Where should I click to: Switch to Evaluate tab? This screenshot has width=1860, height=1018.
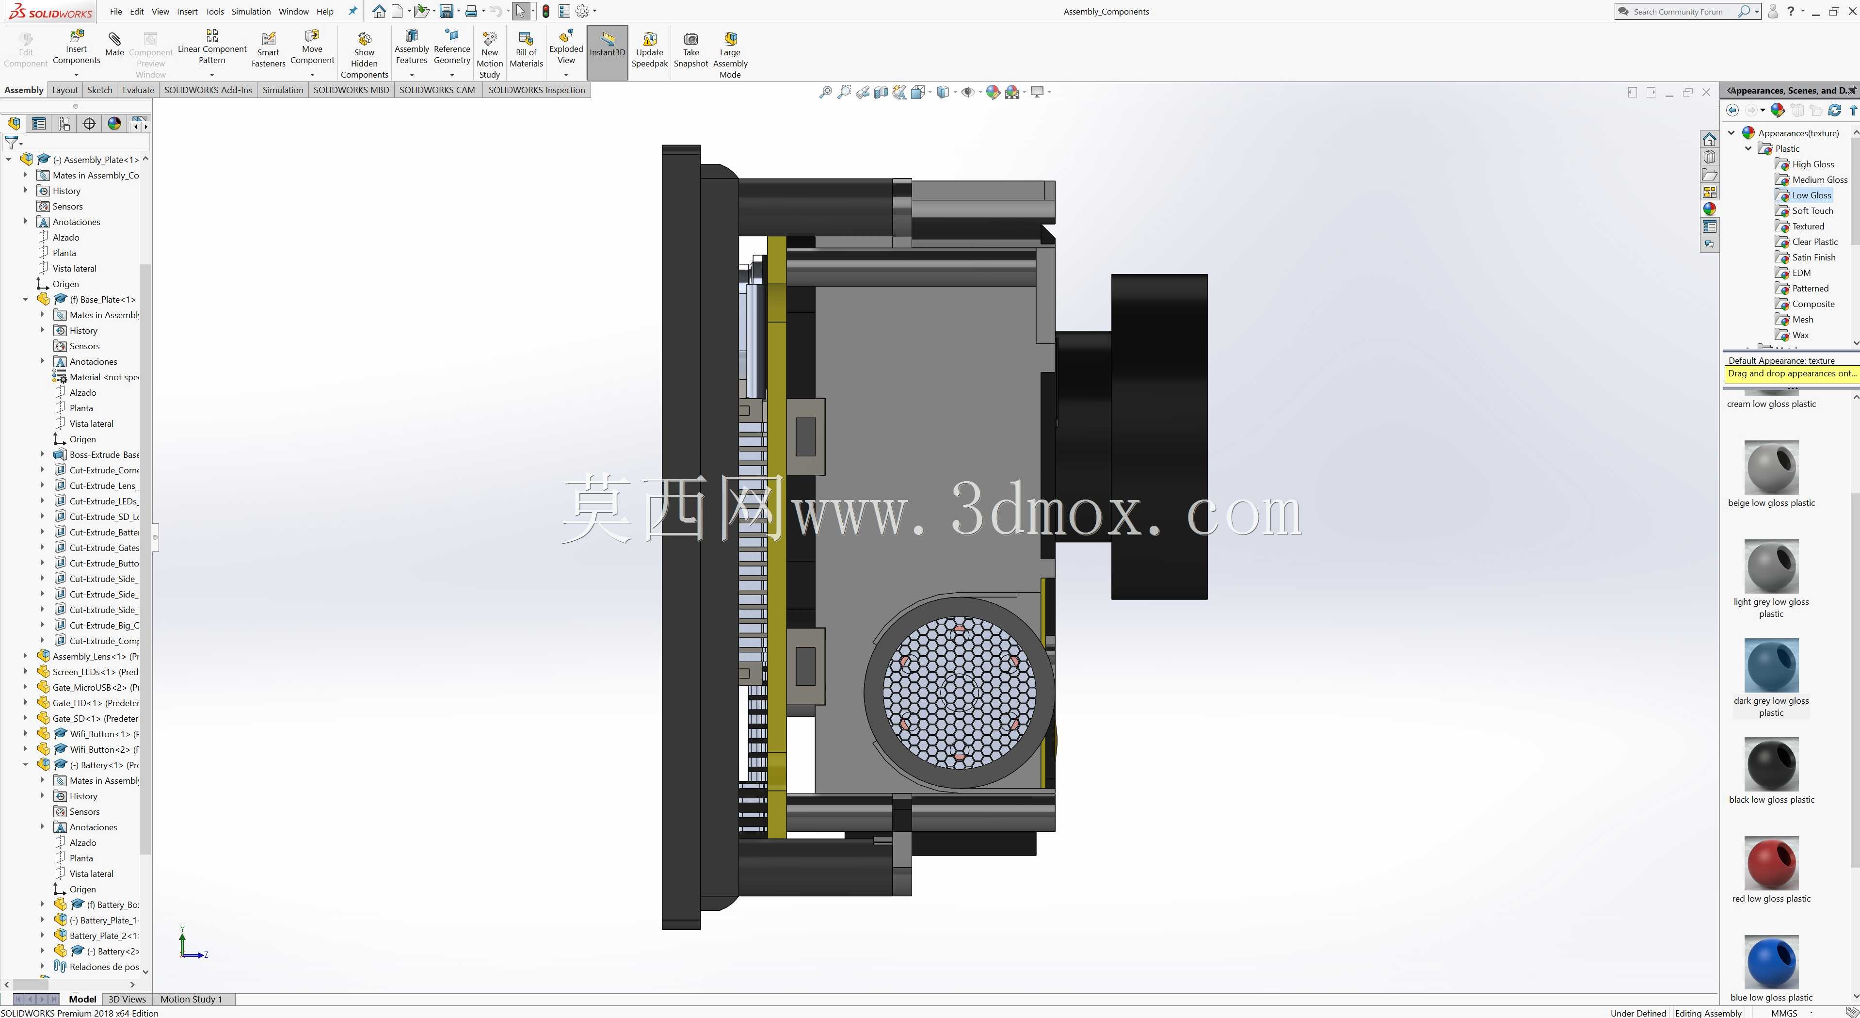pos(138,90)
